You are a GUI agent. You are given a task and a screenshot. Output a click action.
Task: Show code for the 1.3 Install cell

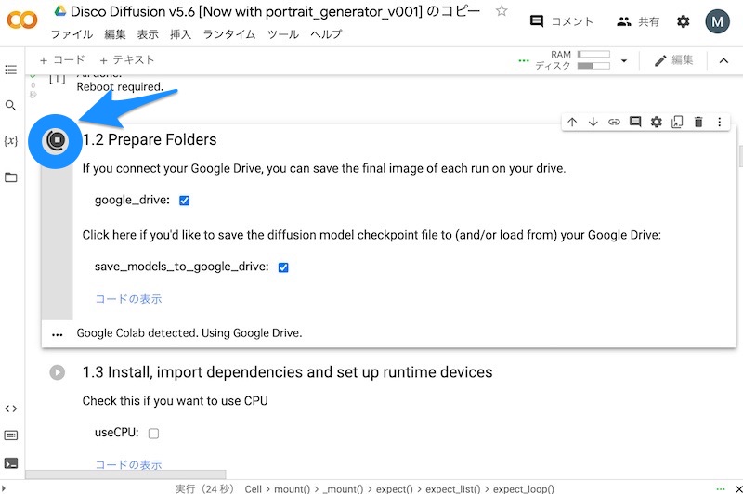coord(128,464)
